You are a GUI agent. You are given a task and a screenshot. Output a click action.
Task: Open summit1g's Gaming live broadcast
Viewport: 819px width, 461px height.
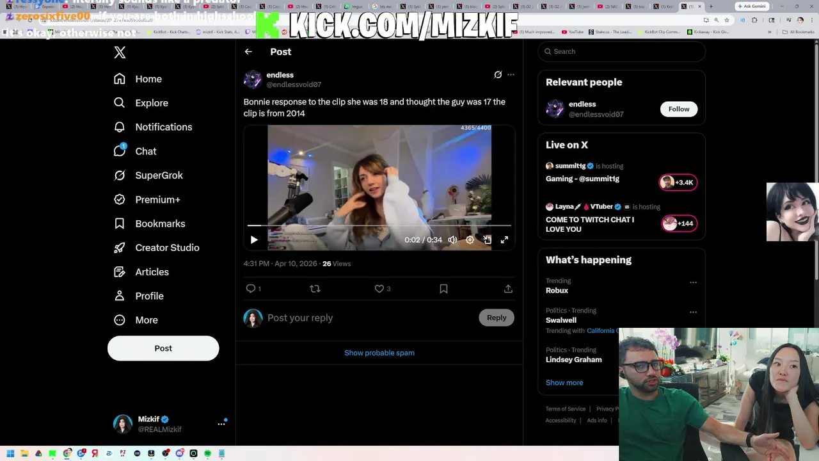(582, 179)
